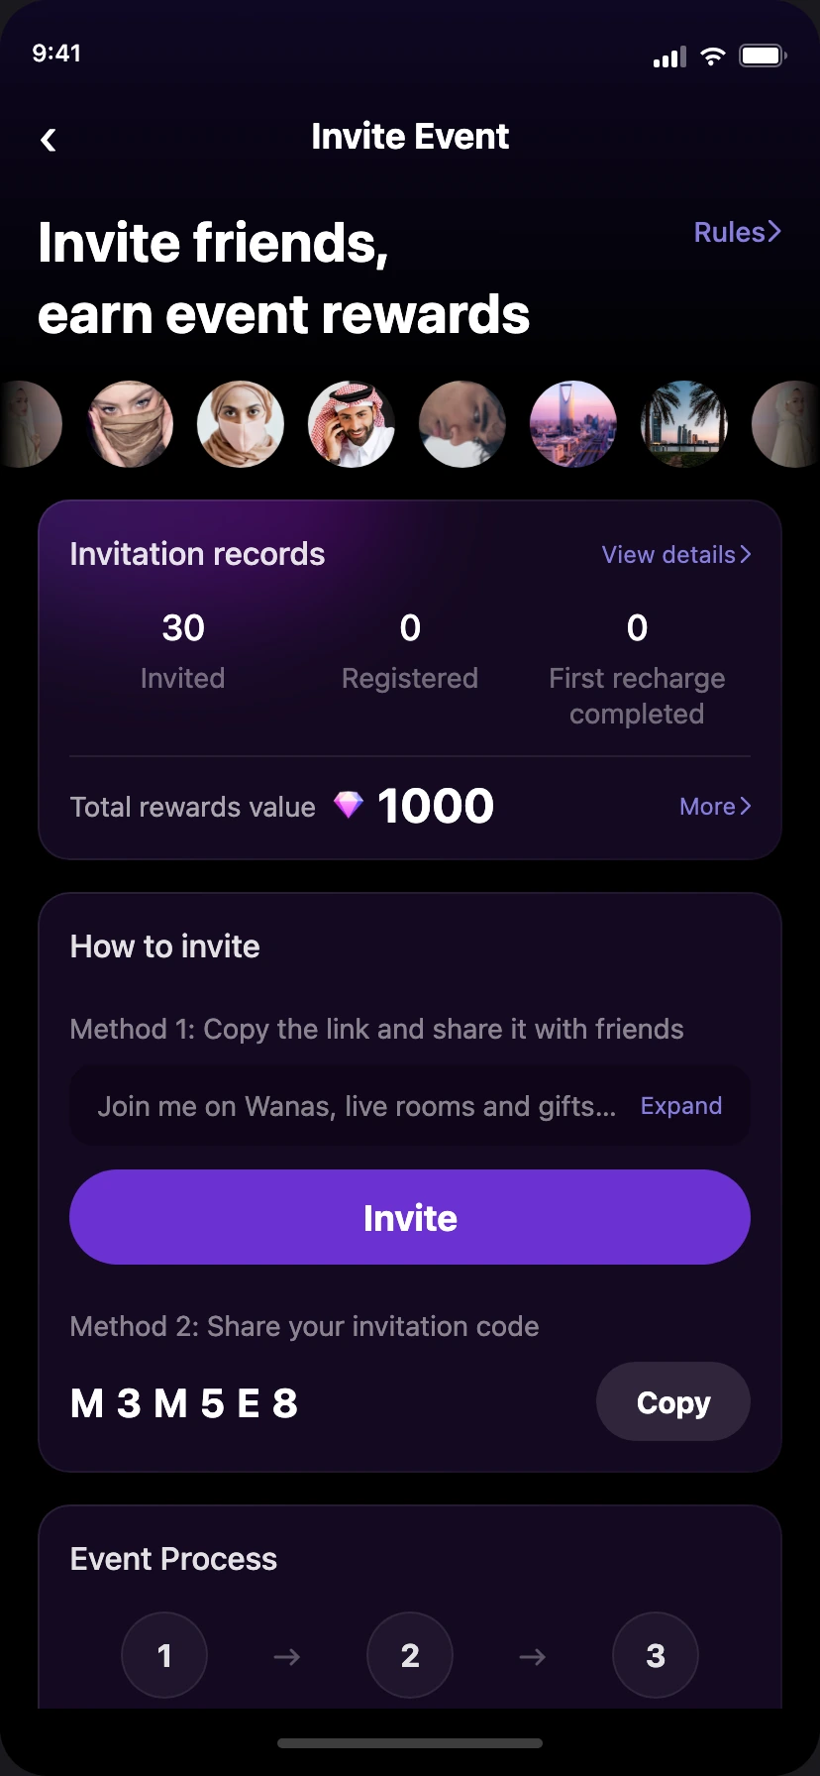Tap invitation code M3M5E8
Screen dimensions: 820x1776
pyautogui.click(x=184, y=1403)
